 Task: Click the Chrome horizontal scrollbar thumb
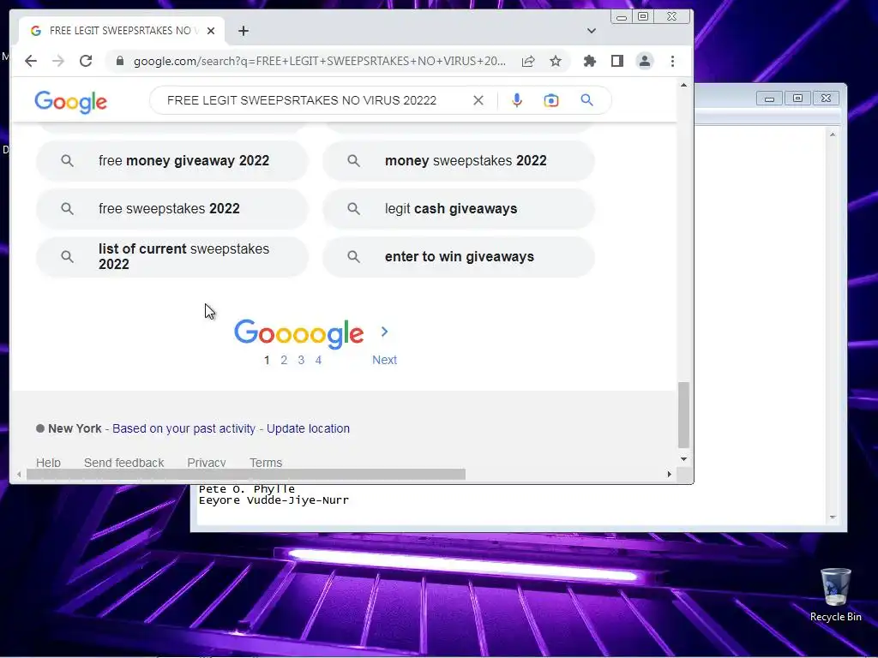pyautogui.click(x=246, y=475)
